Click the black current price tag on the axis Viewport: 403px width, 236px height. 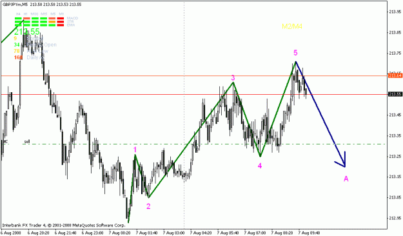(395, 94)
